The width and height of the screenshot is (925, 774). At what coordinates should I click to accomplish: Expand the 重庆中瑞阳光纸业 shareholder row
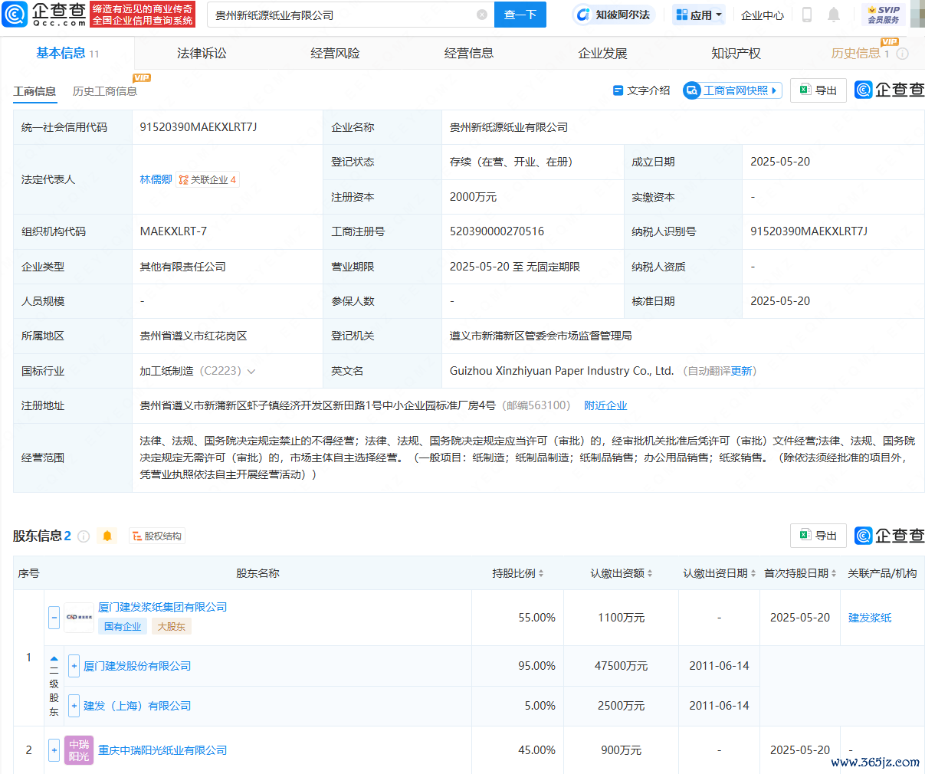54,750
